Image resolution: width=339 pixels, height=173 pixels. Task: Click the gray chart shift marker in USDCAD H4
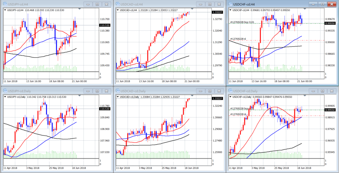click(192, 9)
